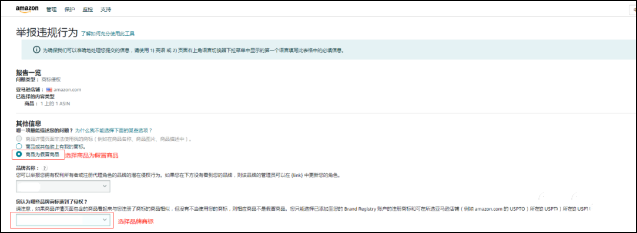Image resolution: width=637 pixels, height=233 pixels.
Task: Click the 问题类型: 商标侵权 line
Action: [38, 80]
